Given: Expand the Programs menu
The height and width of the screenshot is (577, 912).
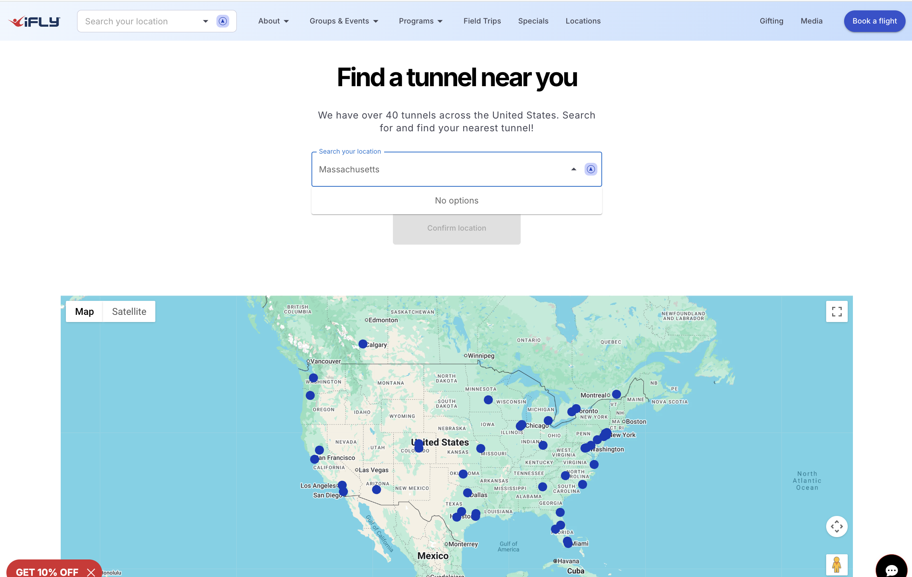Looking at the screenshot, I should coord(421,21).
